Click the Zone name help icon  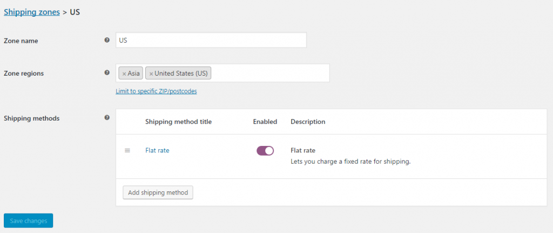[107, 40]
